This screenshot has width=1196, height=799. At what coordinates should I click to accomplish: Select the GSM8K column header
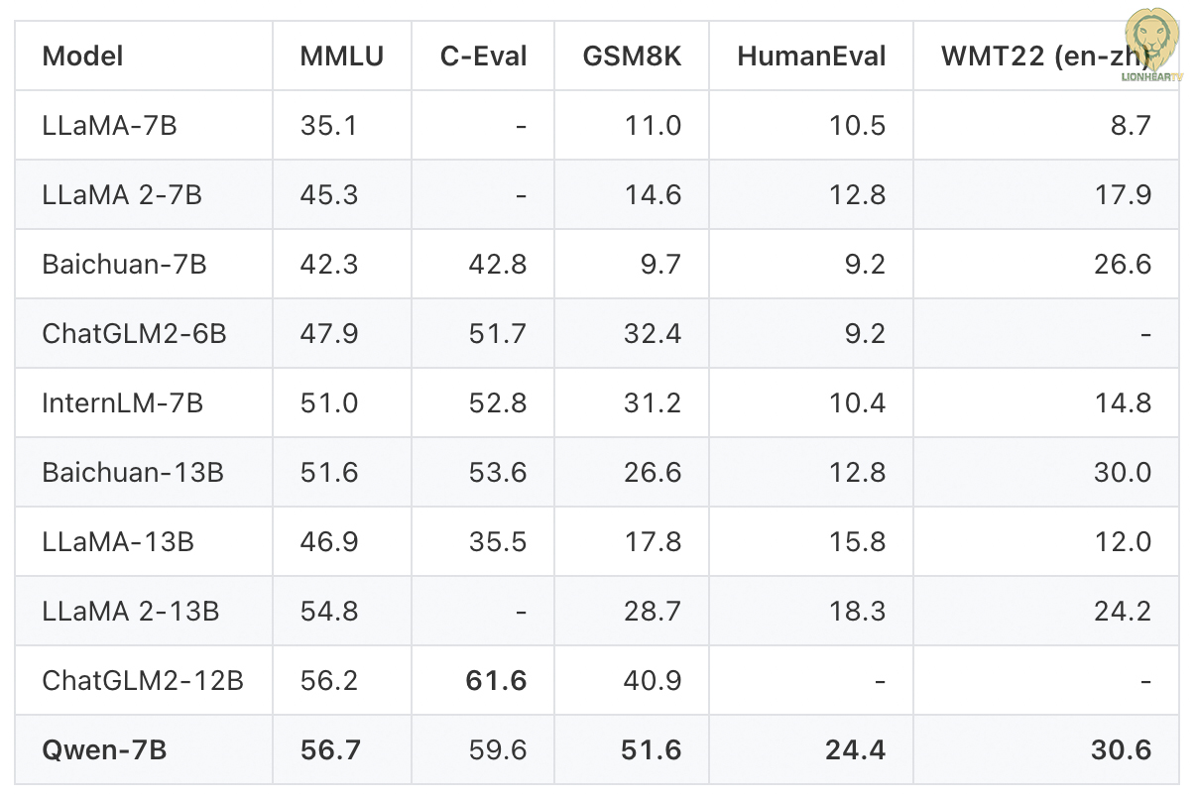tap(632, 56)
